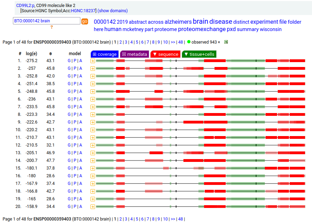Viewport: 312px width, 224px height.
Task: Open the red sequence tab
Action: 166,54
